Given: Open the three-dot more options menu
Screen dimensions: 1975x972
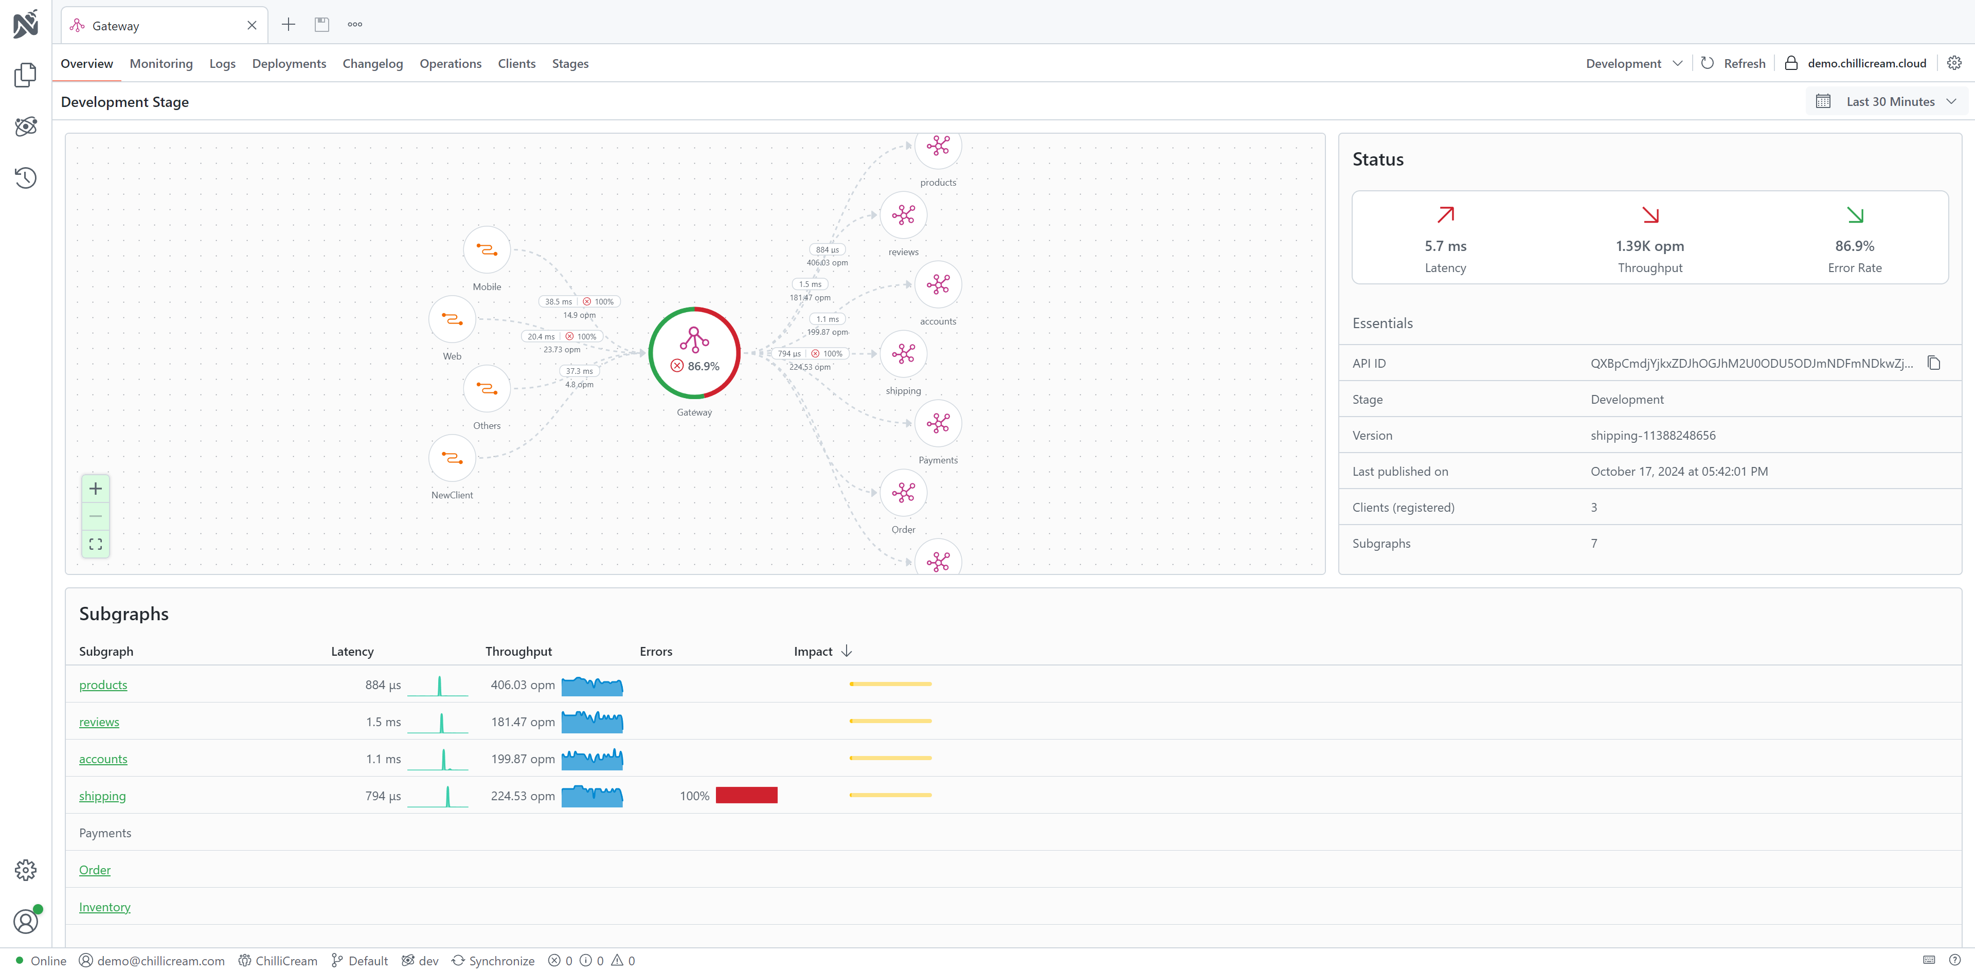Looking at the screenshot, I should (355, 25).
